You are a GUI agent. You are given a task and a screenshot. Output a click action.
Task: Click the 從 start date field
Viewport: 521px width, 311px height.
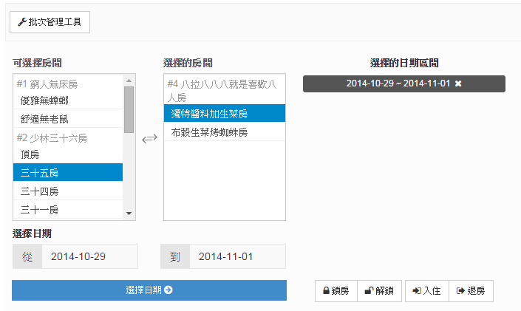tap(89, 257)
